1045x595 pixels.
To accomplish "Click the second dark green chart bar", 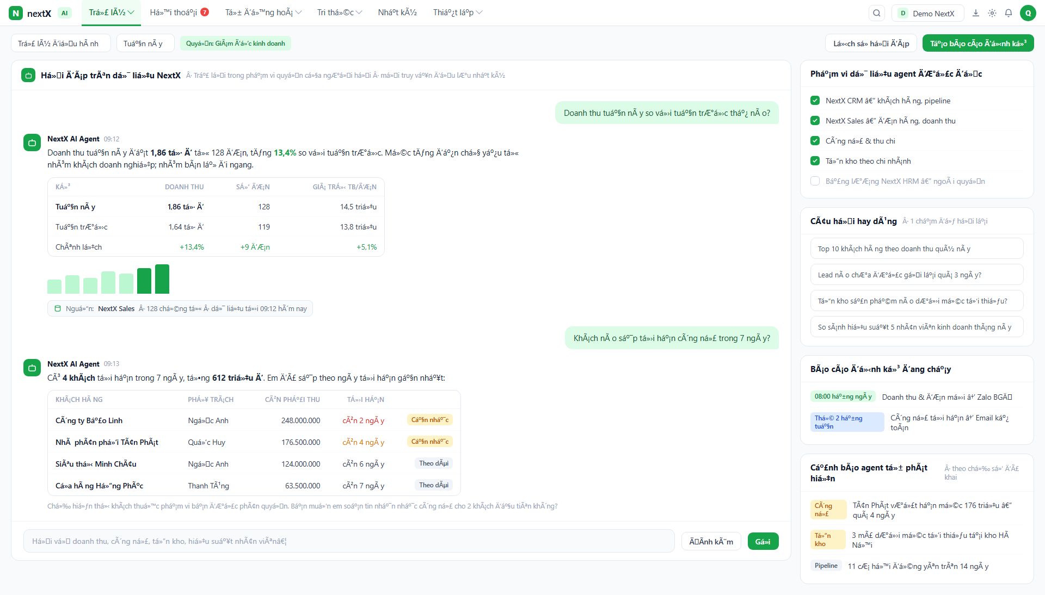I will tap(144, 281).
